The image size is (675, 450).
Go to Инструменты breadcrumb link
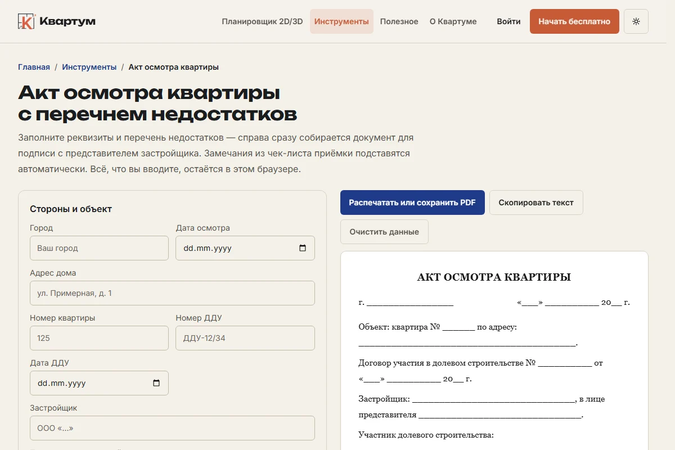coord(89,67)
